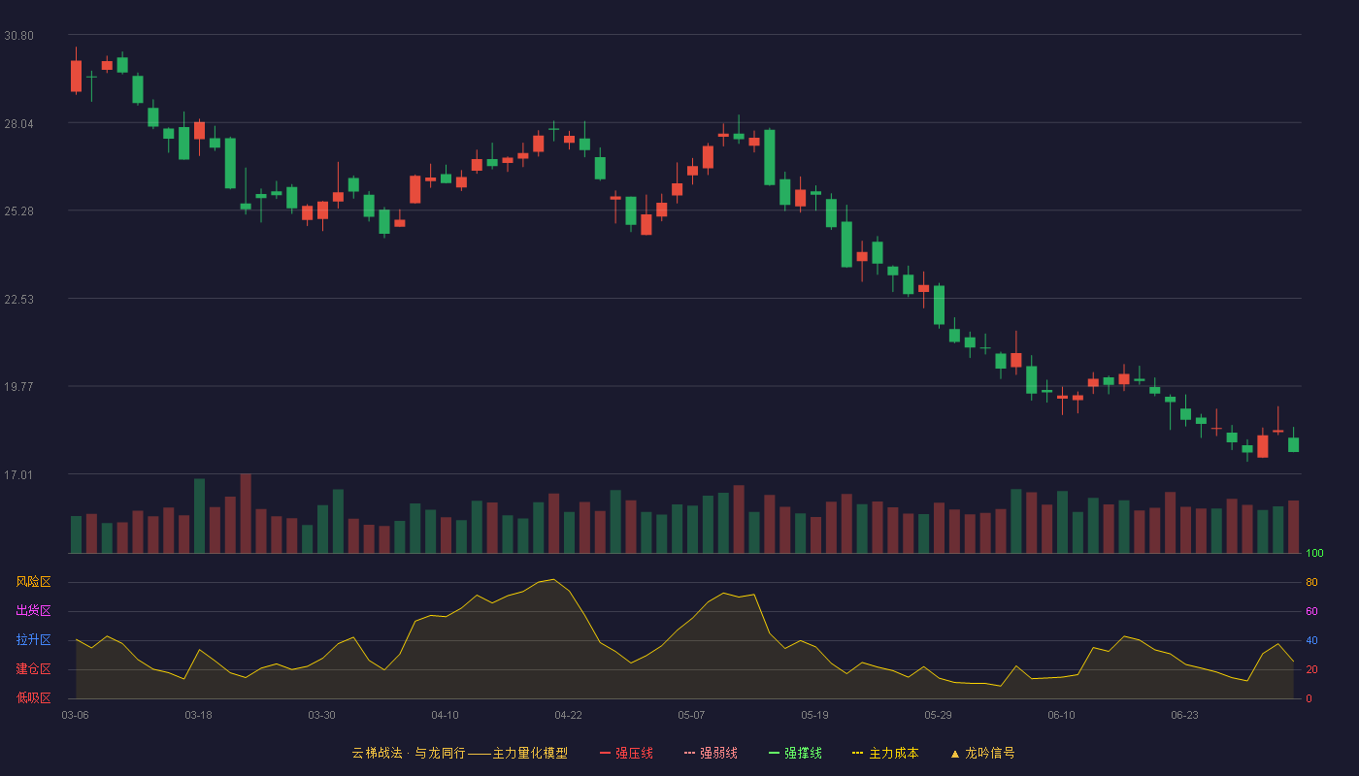Image resolution: width=1359 pixels, height=776 pixels.
Task: Click the 25.28 price axis label
Action: (x=18, y=211)
